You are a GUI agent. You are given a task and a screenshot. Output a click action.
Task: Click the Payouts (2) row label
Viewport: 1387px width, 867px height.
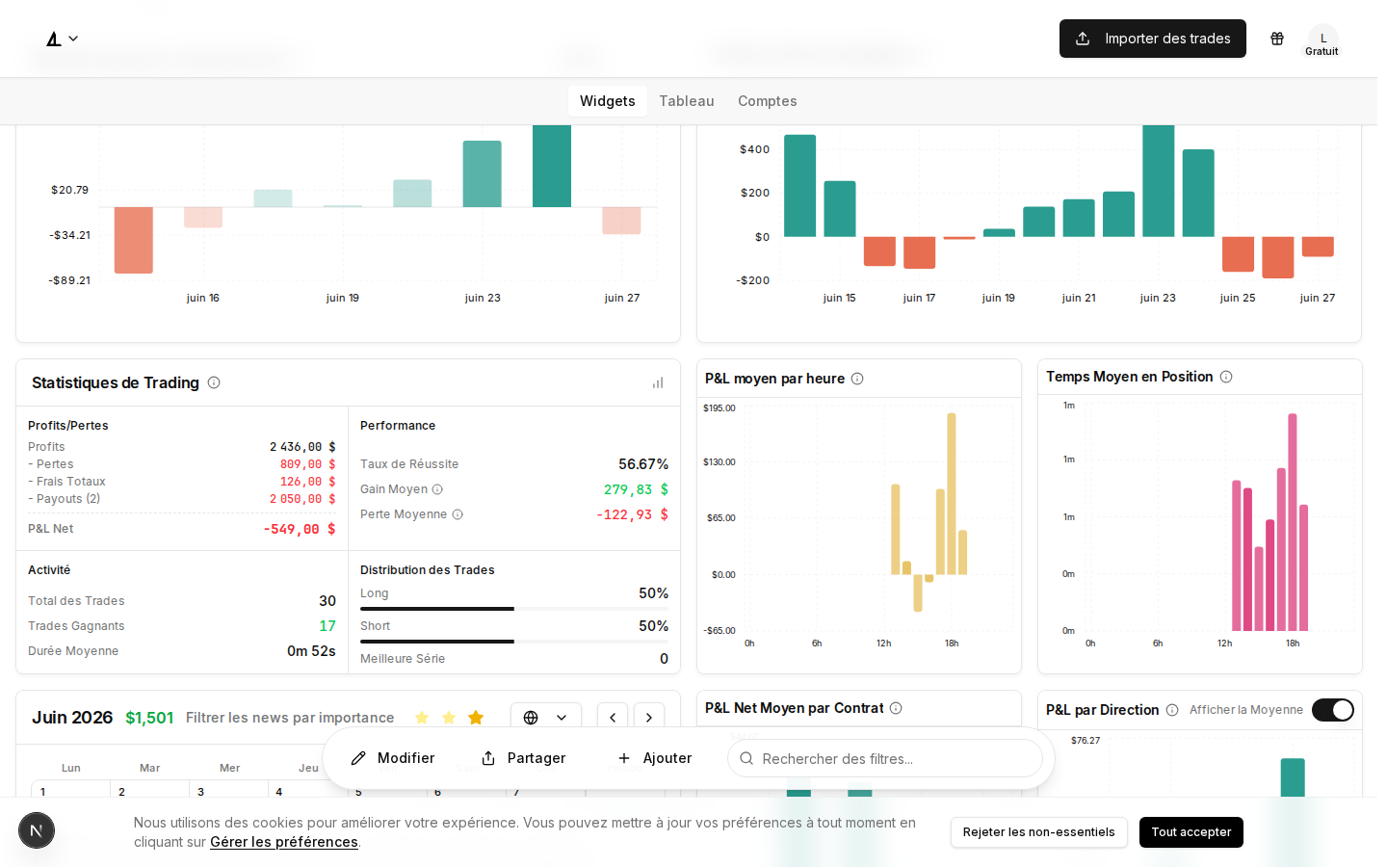coord(65,499)
